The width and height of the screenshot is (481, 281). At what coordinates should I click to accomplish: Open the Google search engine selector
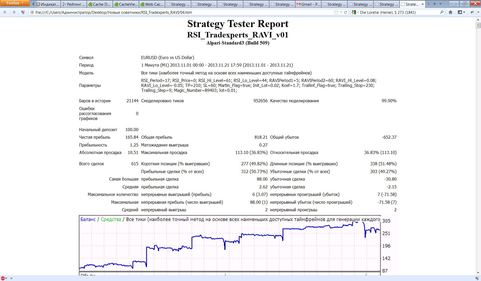(x=355, y=12)
